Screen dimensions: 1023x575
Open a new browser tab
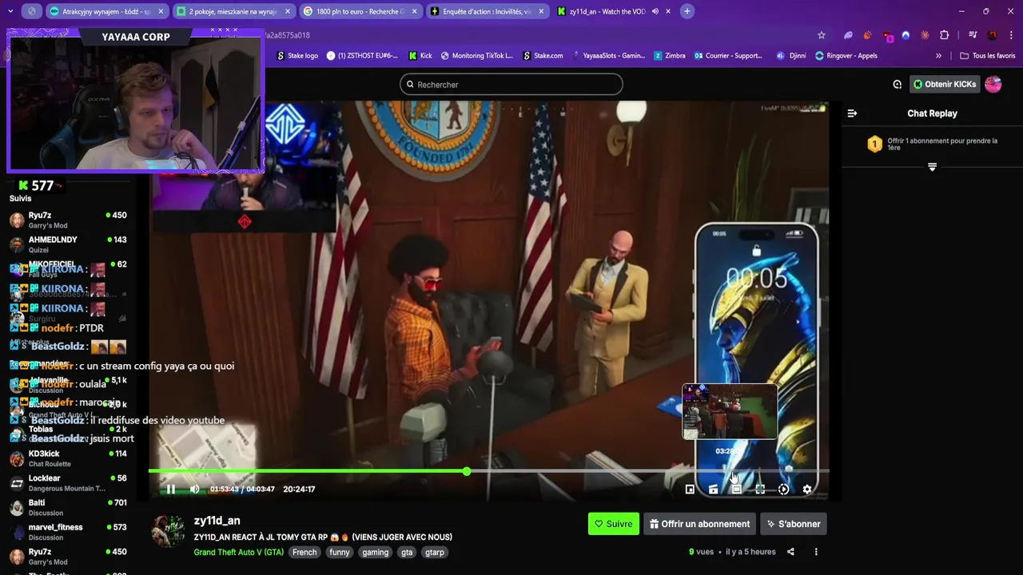[x=687, y=11]
